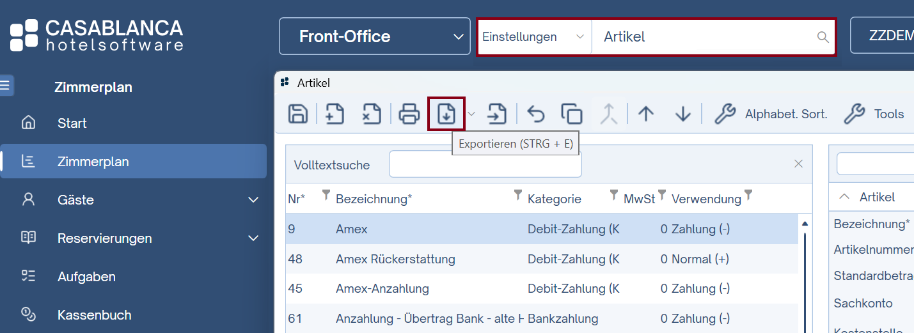Go to Aufgaben in the sidebar
This screenshot has height=333, width=914.
point(86,277)
